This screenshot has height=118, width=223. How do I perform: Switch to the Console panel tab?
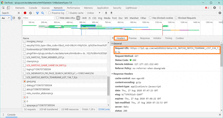[x=33, y=8]
